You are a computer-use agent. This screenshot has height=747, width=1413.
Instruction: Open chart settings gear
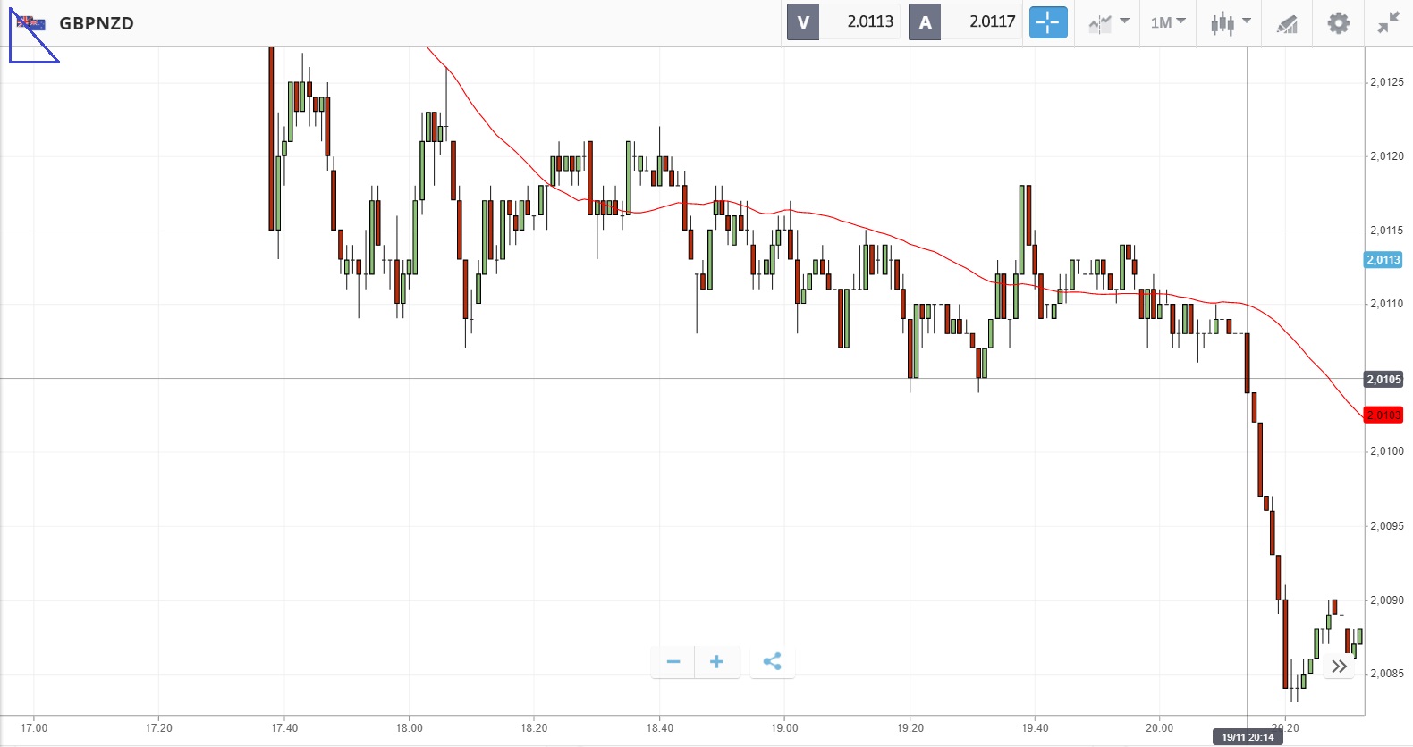pyautogui.click(x=1338, y=22)
